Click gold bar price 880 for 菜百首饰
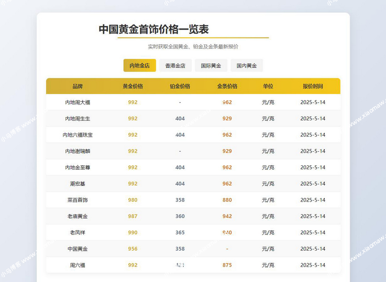Screen dimensions: 386x282 click(x=227, y=200)
